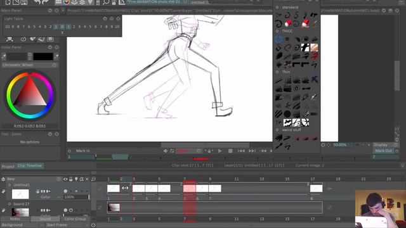The height and width of the screenshot is (228, 406).
Task: Select the red splatter brush in THICC group
Action: [314, 56]
